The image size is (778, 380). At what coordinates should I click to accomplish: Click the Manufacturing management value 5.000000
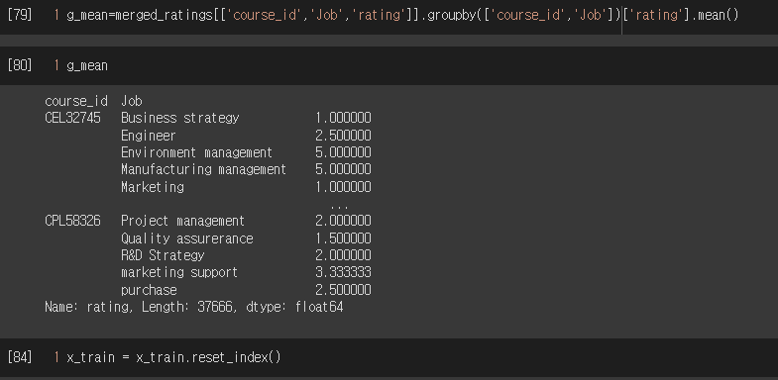click(x=343, y=169)
